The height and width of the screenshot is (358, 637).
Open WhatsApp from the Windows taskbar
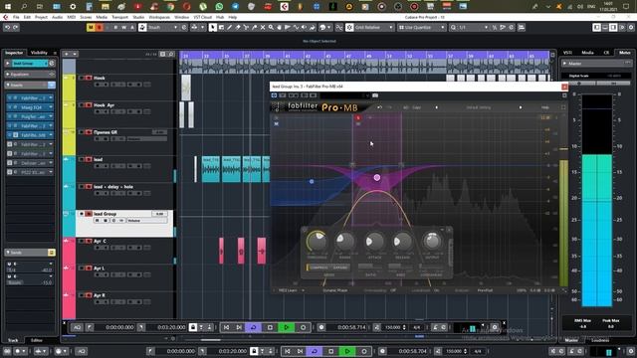click(x=219, y=6)
